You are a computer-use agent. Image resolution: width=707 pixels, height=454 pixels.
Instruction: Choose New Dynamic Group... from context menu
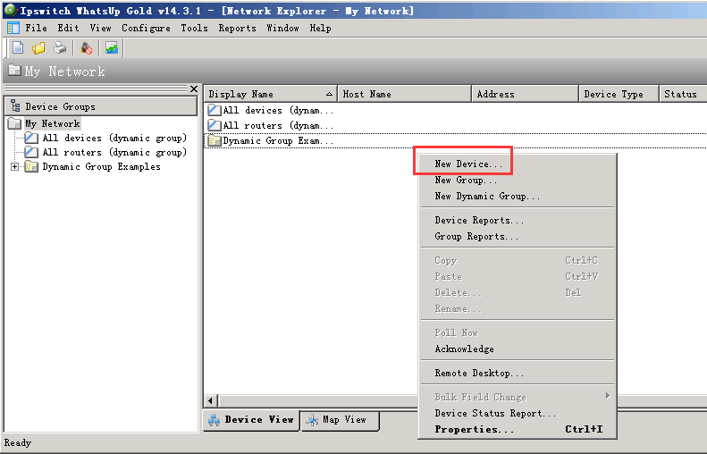pos(487,197)
